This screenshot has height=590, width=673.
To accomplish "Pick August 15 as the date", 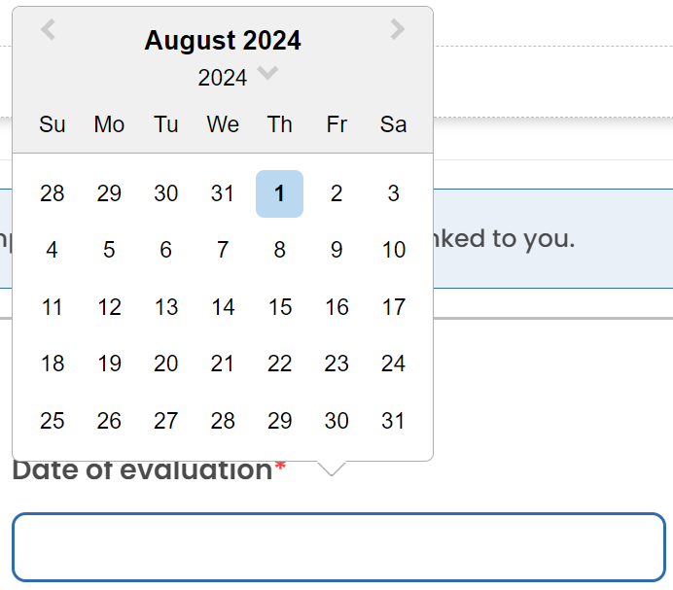I will point(279,307).
